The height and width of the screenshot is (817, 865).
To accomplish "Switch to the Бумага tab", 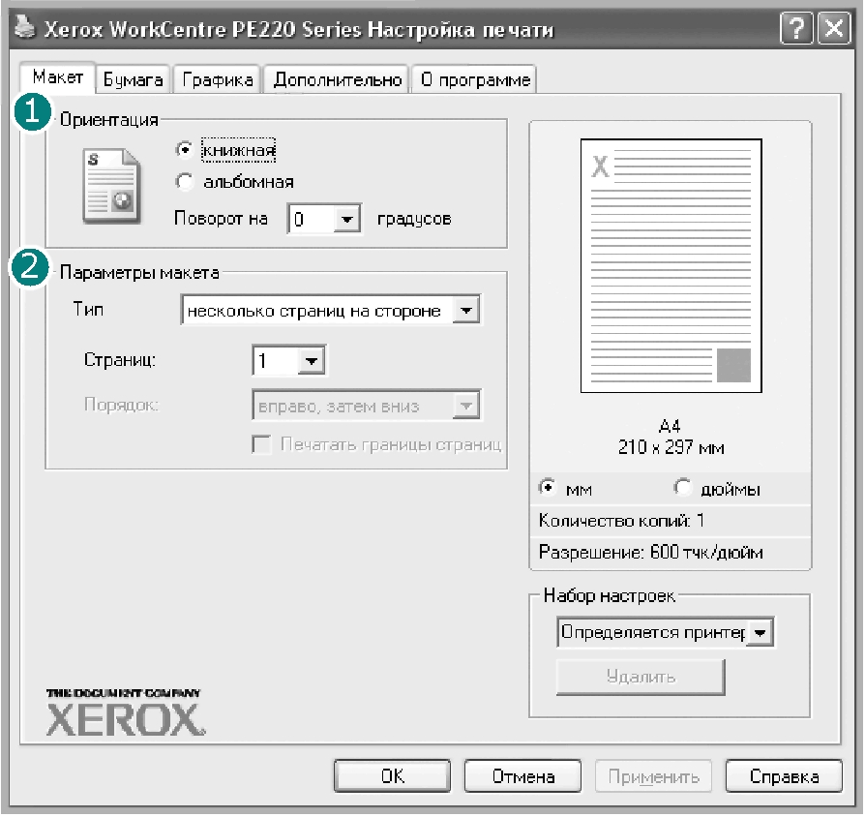I will (x=133, y=80).
